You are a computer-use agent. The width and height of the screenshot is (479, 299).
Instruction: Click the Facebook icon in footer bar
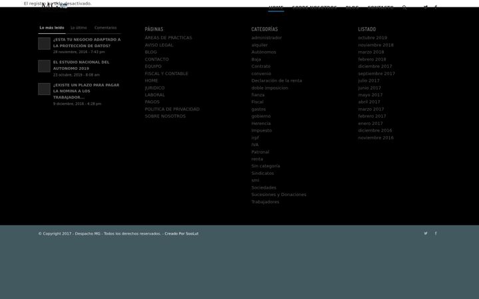[436, 233]
